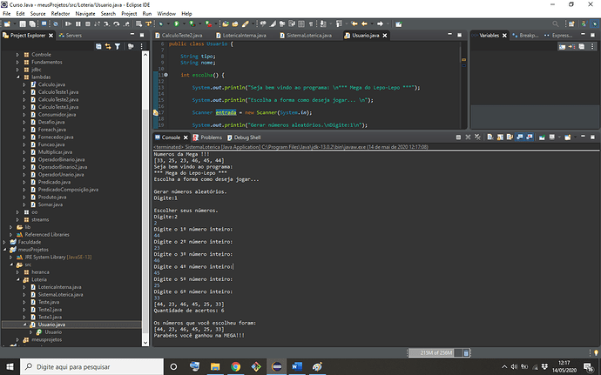The height and width of the screenshot is (375, 601).
Task: Expand the Controle package
Action: (x=17, y=55)
